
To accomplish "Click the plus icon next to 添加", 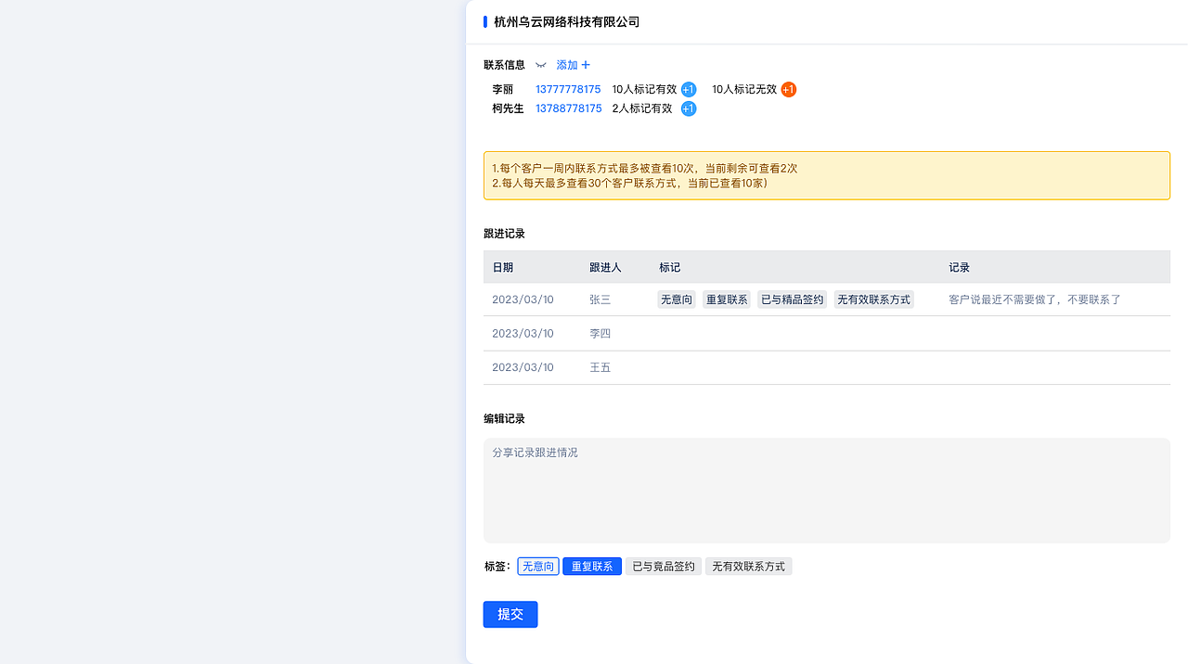I will [587, 65].
